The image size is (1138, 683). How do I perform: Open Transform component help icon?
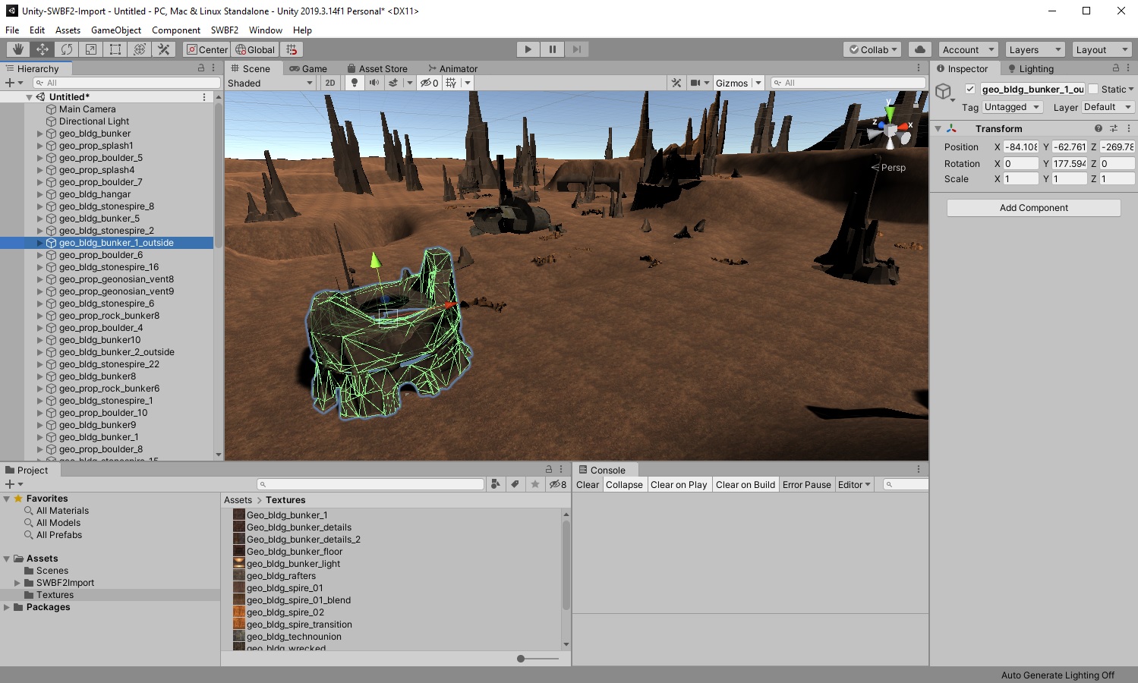[x=1098, y=128]
